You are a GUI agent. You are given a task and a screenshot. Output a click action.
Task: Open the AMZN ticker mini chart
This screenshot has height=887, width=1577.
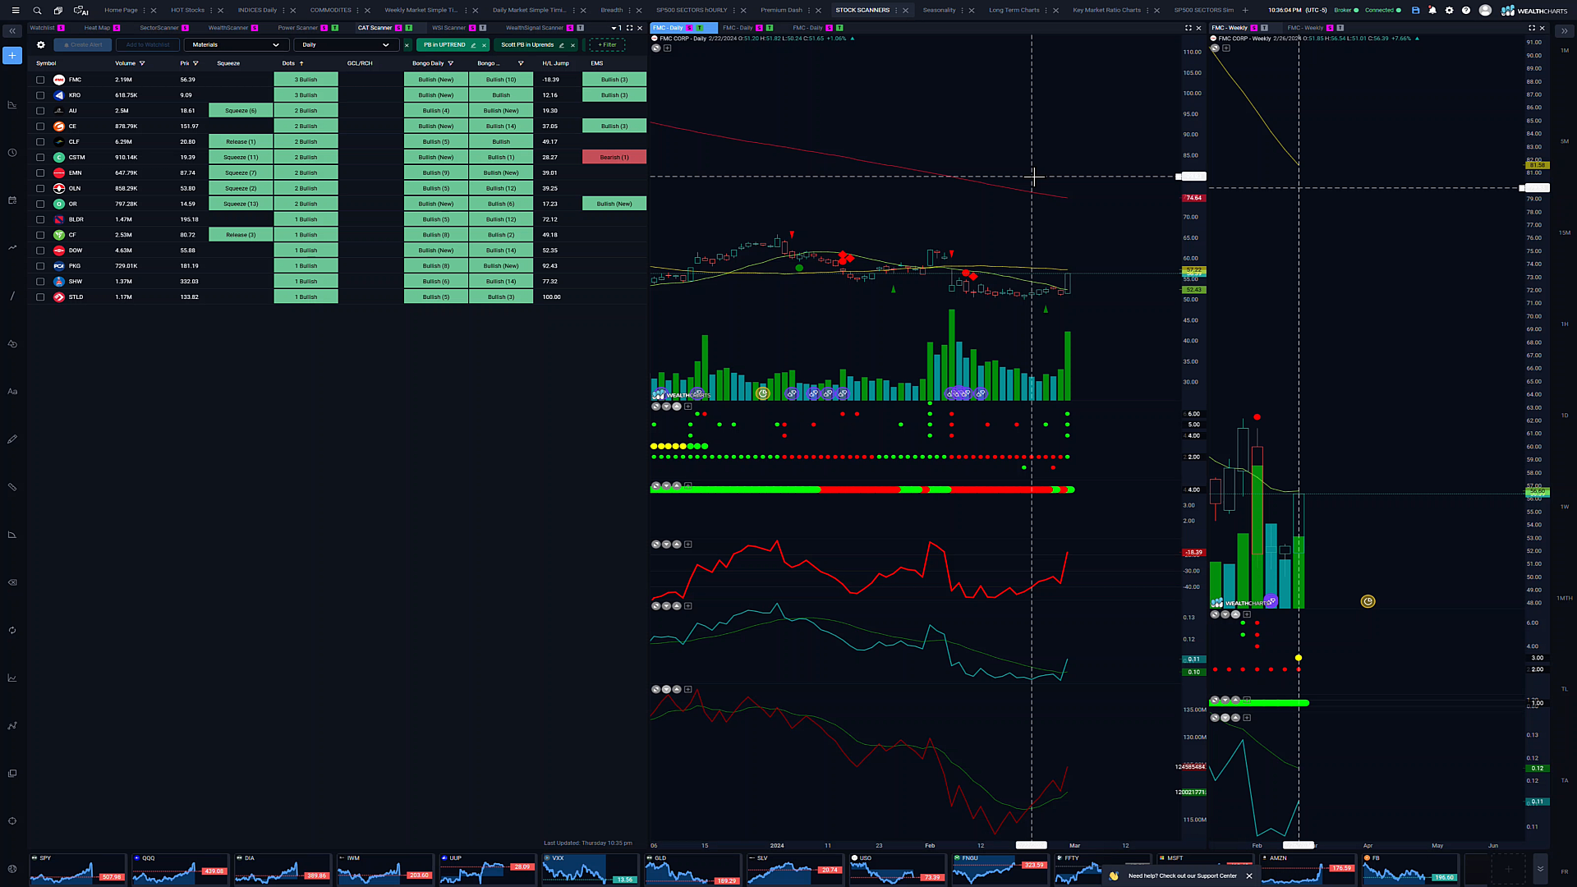pos(1308,869)
